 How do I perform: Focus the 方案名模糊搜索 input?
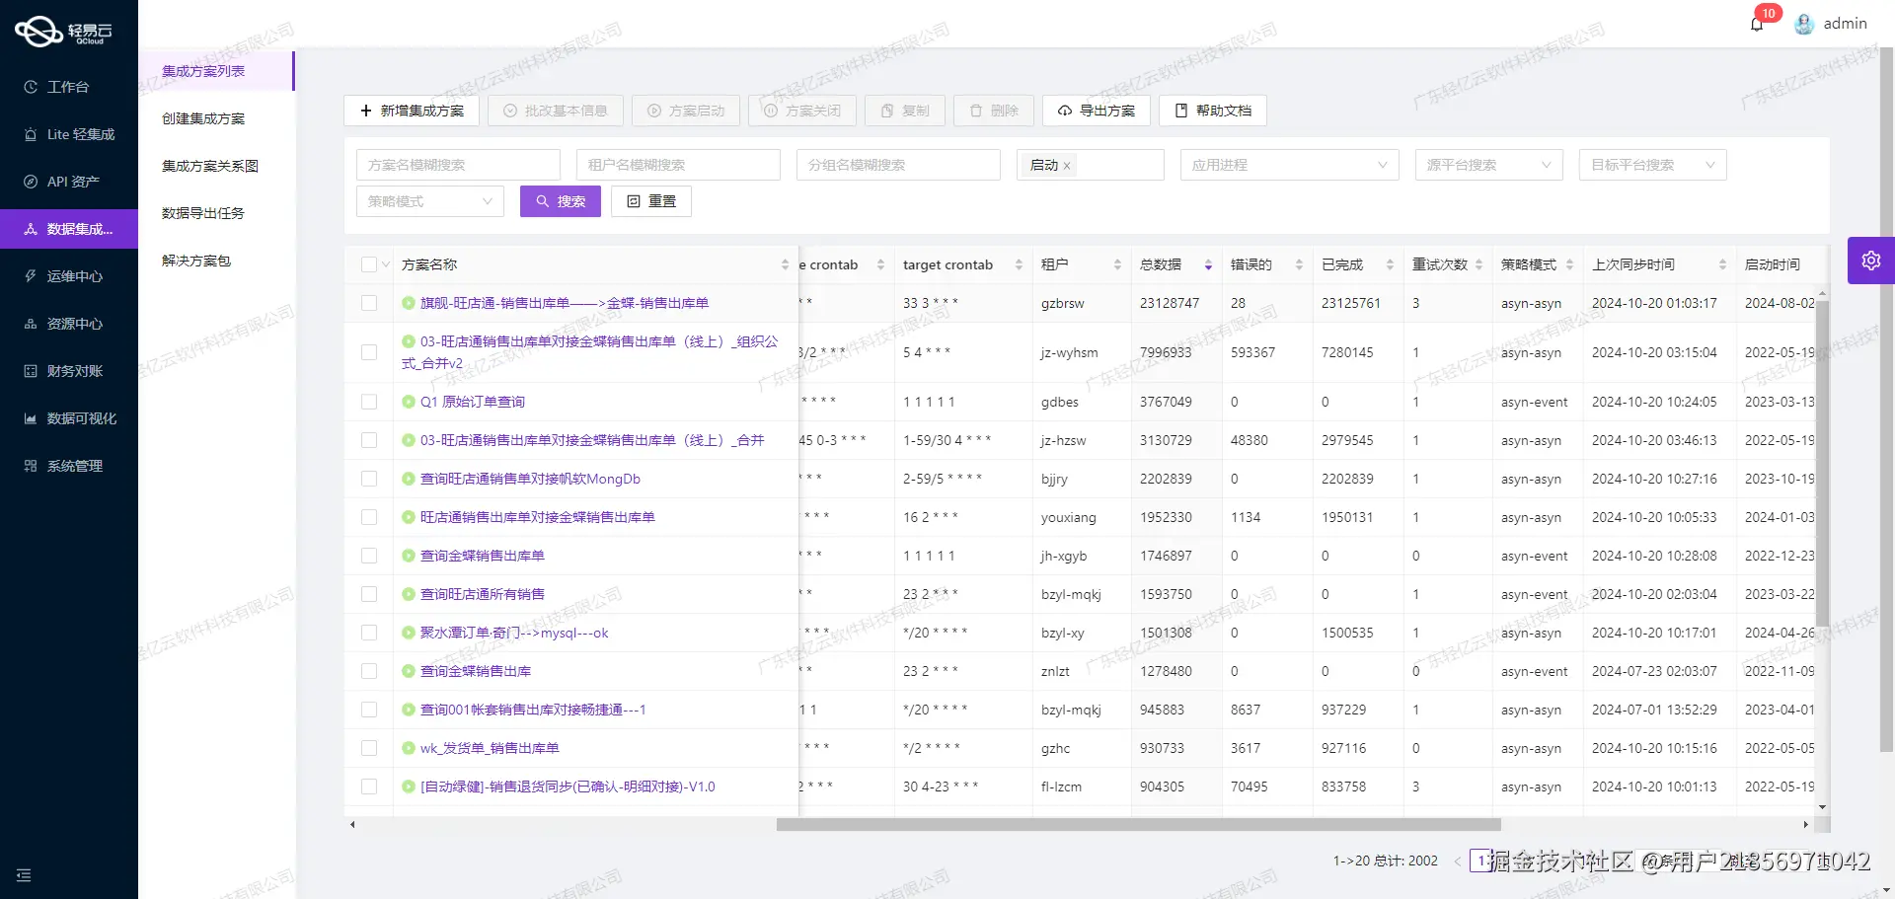tap(458, 165)
